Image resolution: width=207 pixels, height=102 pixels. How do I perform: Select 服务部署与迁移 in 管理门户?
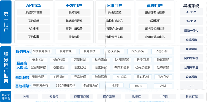click(x=155, y=12)
